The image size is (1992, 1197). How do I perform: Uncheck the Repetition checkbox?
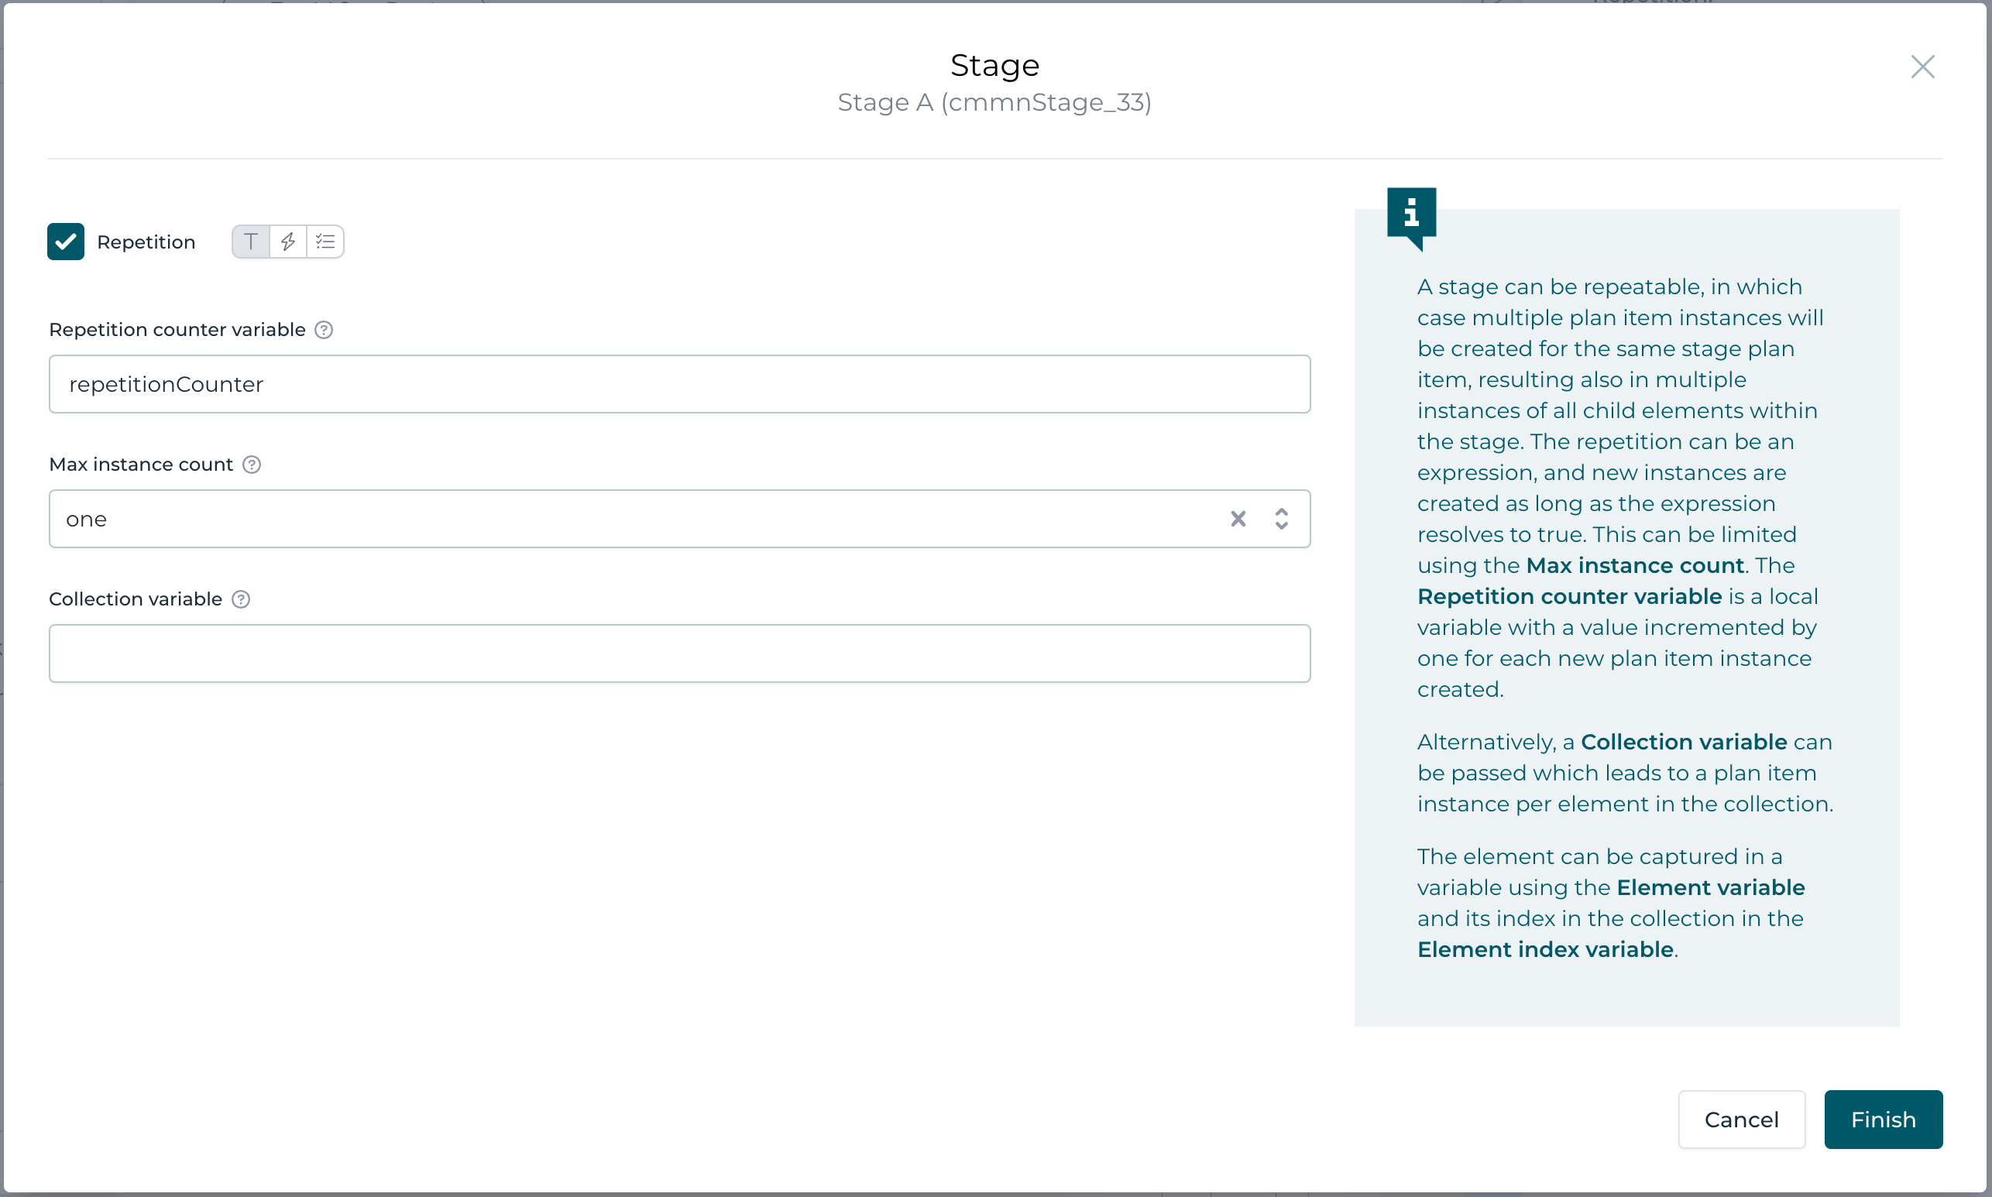click(x=66, y=242)
